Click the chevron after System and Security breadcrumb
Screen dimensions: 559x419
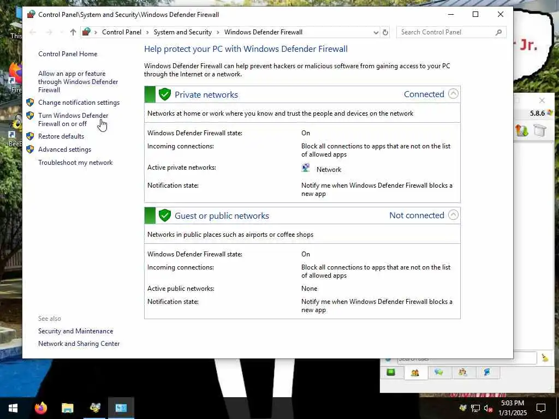[x=218, y=32]
